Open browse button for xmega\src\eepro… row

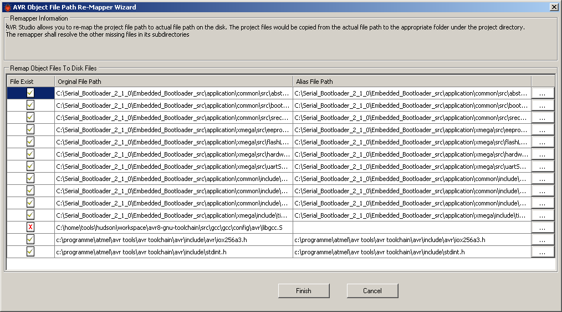click(x=542, y=130)
